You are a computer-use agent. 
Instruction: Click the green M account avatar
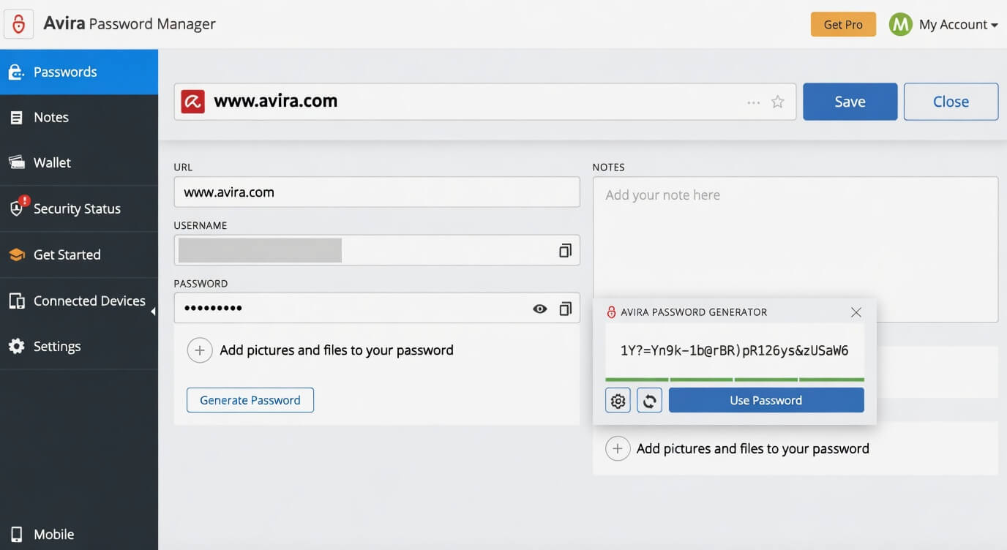pyautogui.click(x=899, y=24)
